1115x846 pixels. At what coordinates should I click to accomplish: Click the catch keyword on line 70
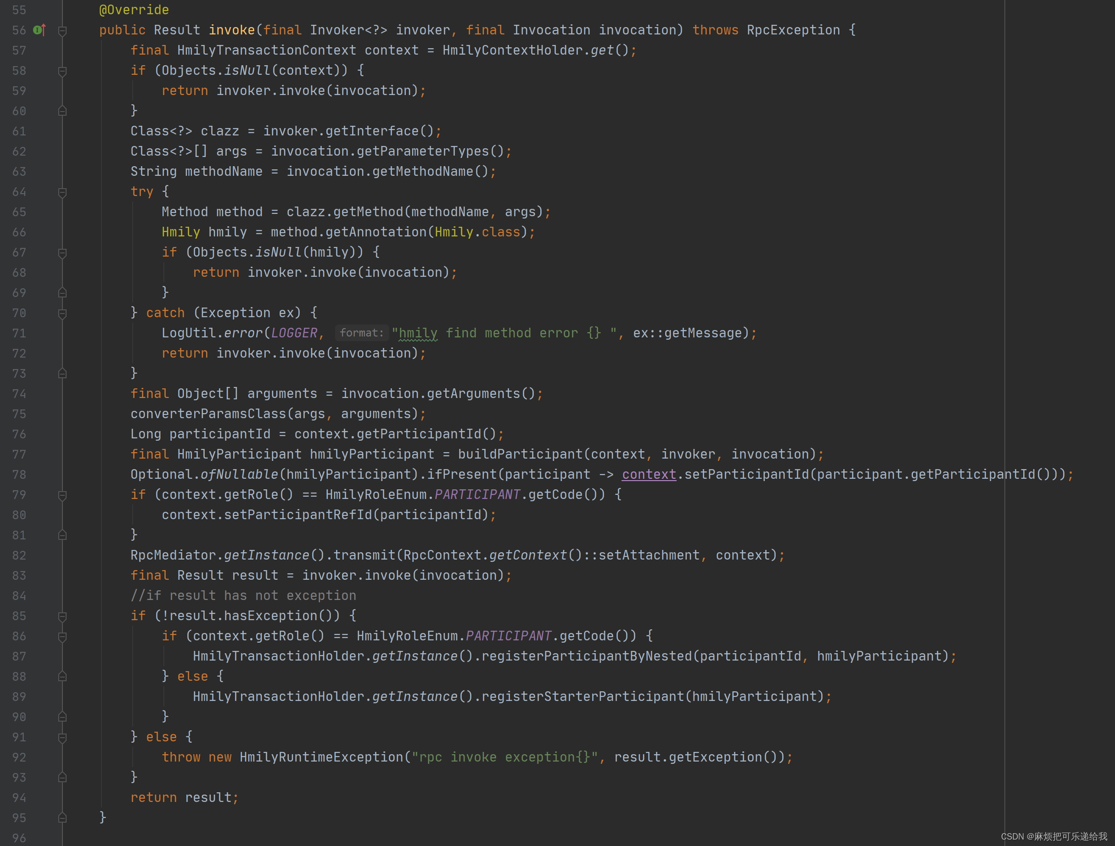coord(165,313)
